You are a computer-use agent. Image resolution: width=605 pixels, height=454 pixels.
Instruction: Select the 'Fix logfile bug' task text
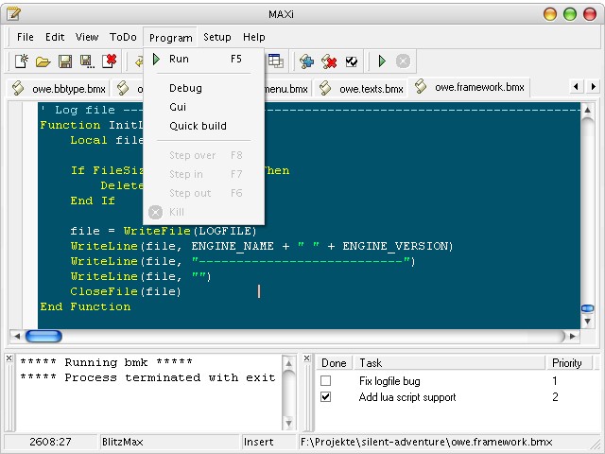pyautogui.click(x=389, y=381)
